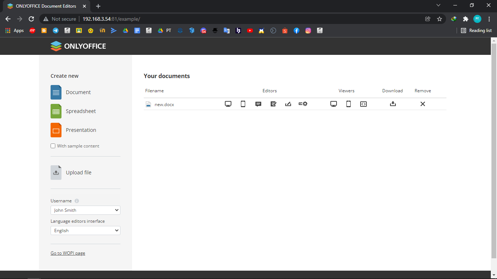Open Chrome profile avatar
497x279 pixels.
pyautogui.click(x=477, y=19)
